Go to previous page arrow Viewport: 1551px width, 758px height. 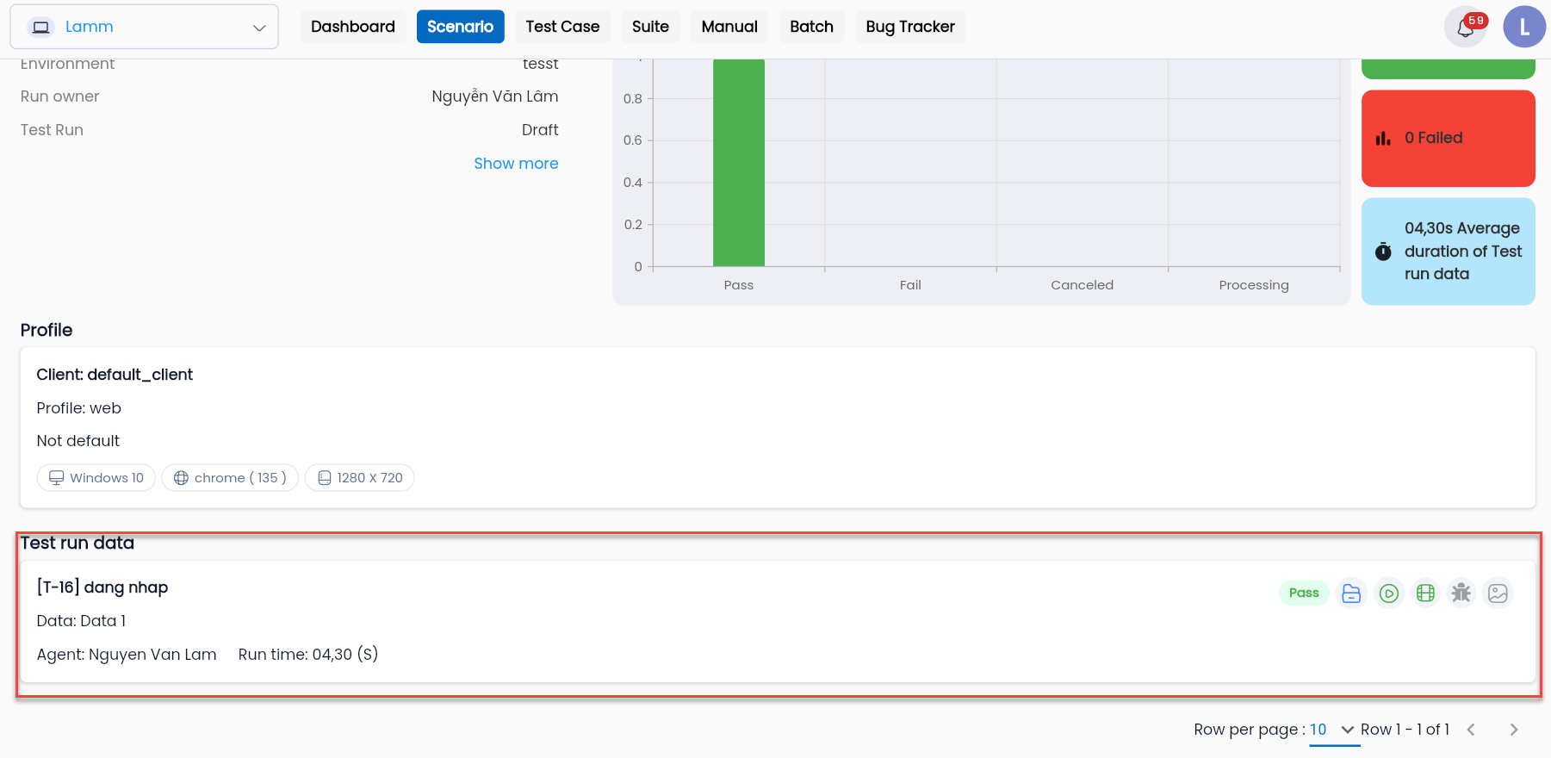tap(1471, 730)
